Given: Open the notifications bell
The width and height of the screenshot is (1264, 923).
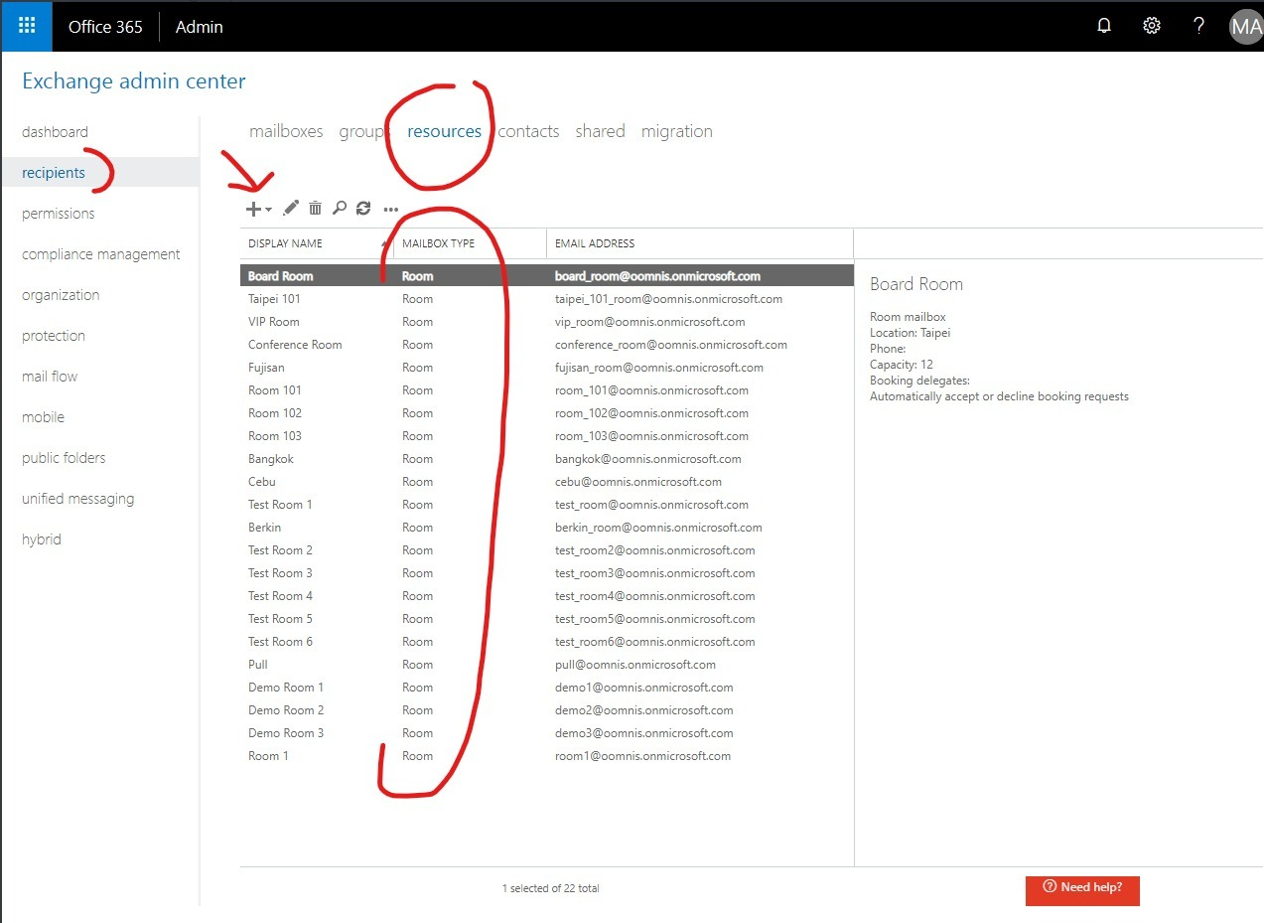Looking at the screenshot, I should pos(1104,26).
